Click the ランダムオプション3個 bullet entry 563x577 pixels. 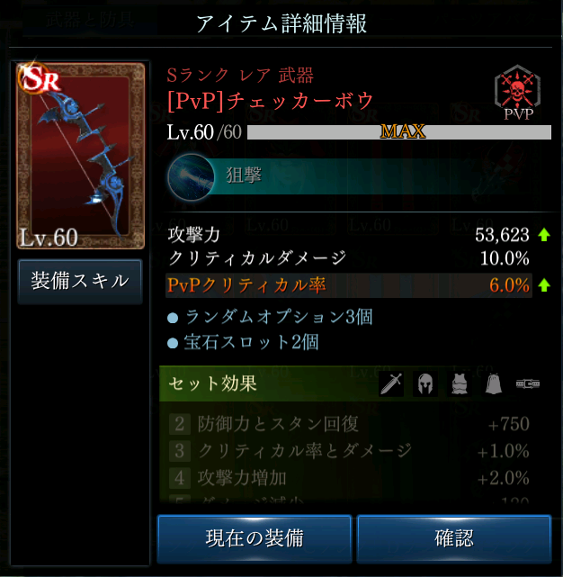pyautogui.click(x=271, y=317)
